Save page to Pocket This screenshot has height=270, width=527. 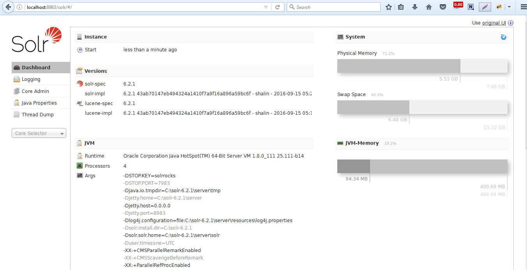pos(443,7)
